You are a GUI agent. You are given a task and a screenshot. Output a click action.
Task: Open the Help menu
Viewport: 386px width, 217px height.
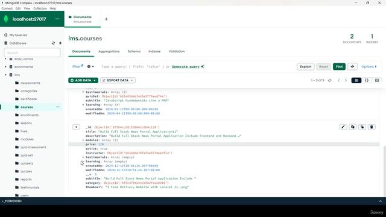click(x=52, y=8)
